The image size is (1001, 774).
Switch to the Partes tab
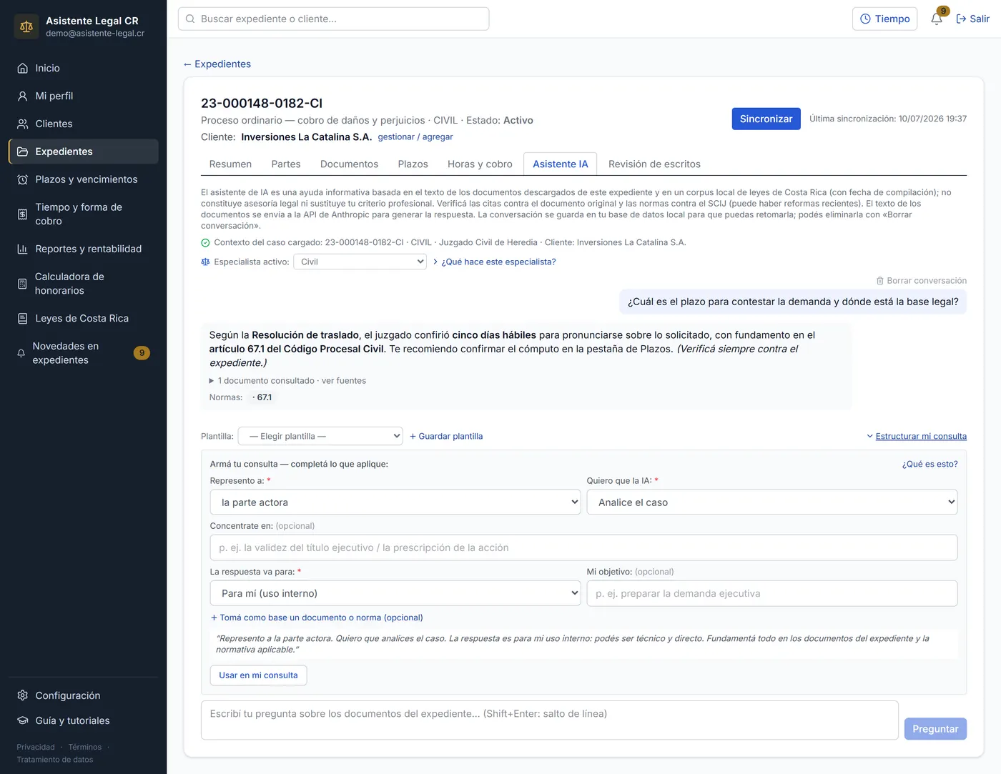(286, 164)
